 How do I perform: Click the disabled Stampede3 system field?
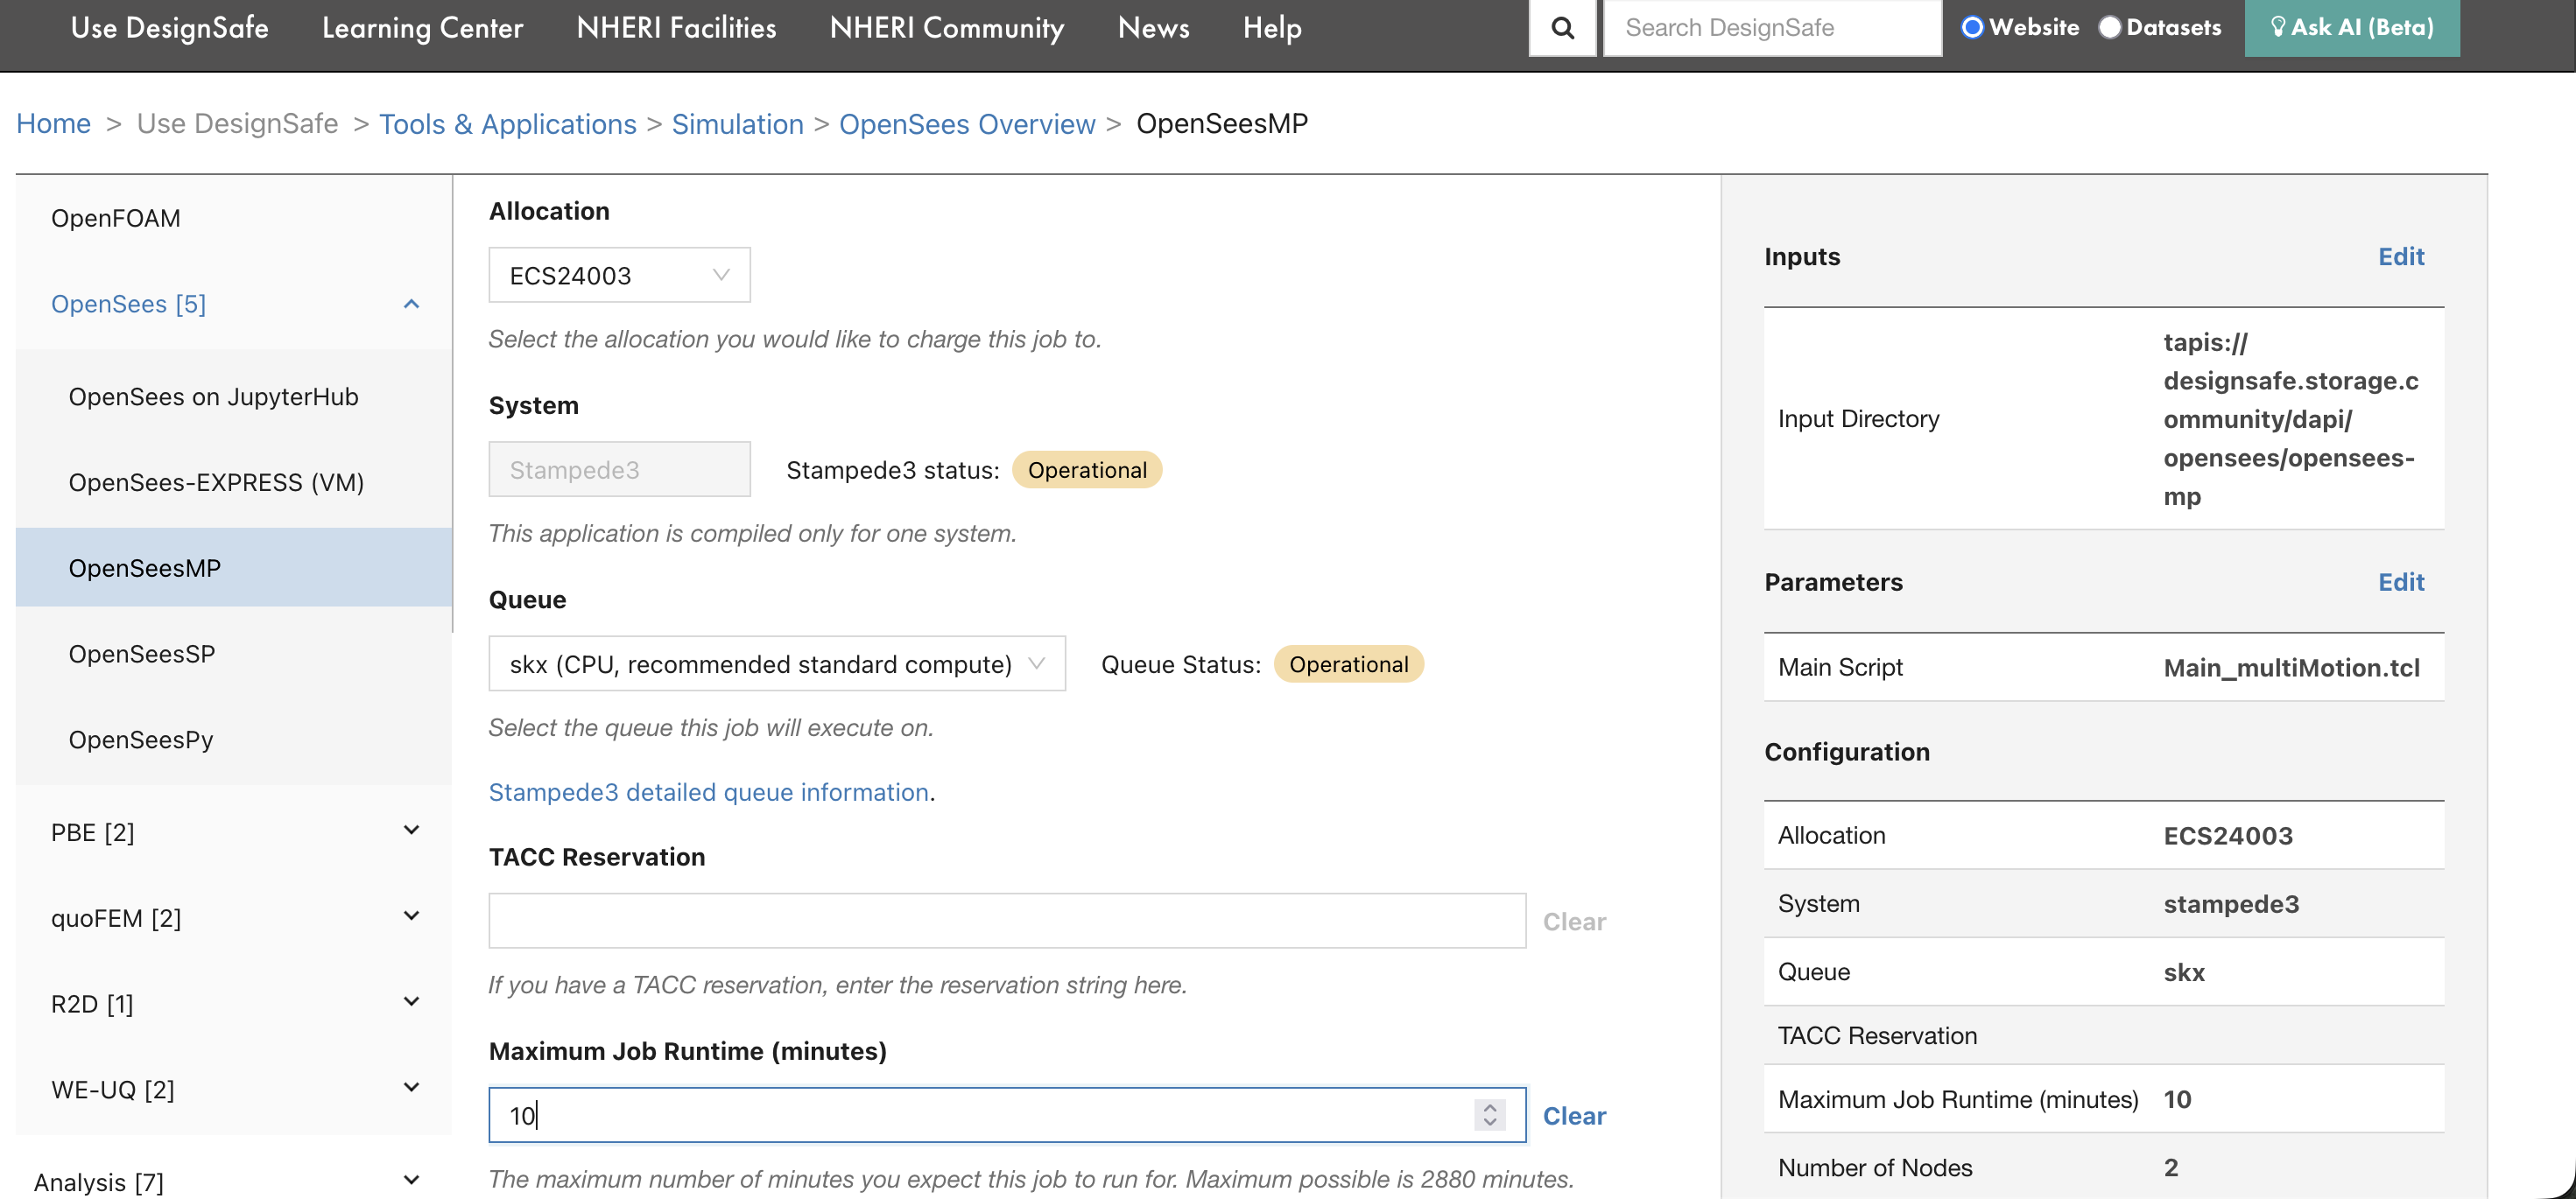619,470
